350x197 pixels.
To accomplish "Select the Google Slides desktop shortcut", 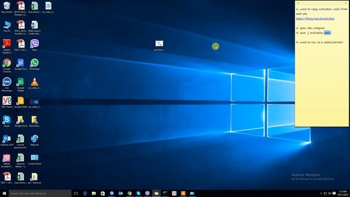I will pyautogui.click(x=21, y=102).
